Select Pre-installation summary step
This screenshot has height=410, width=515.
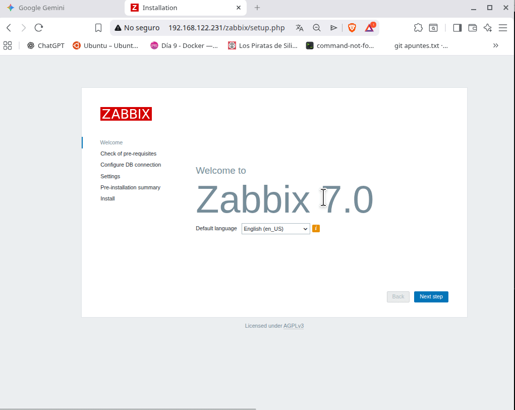pyautogui.click(x=131, y=187)
